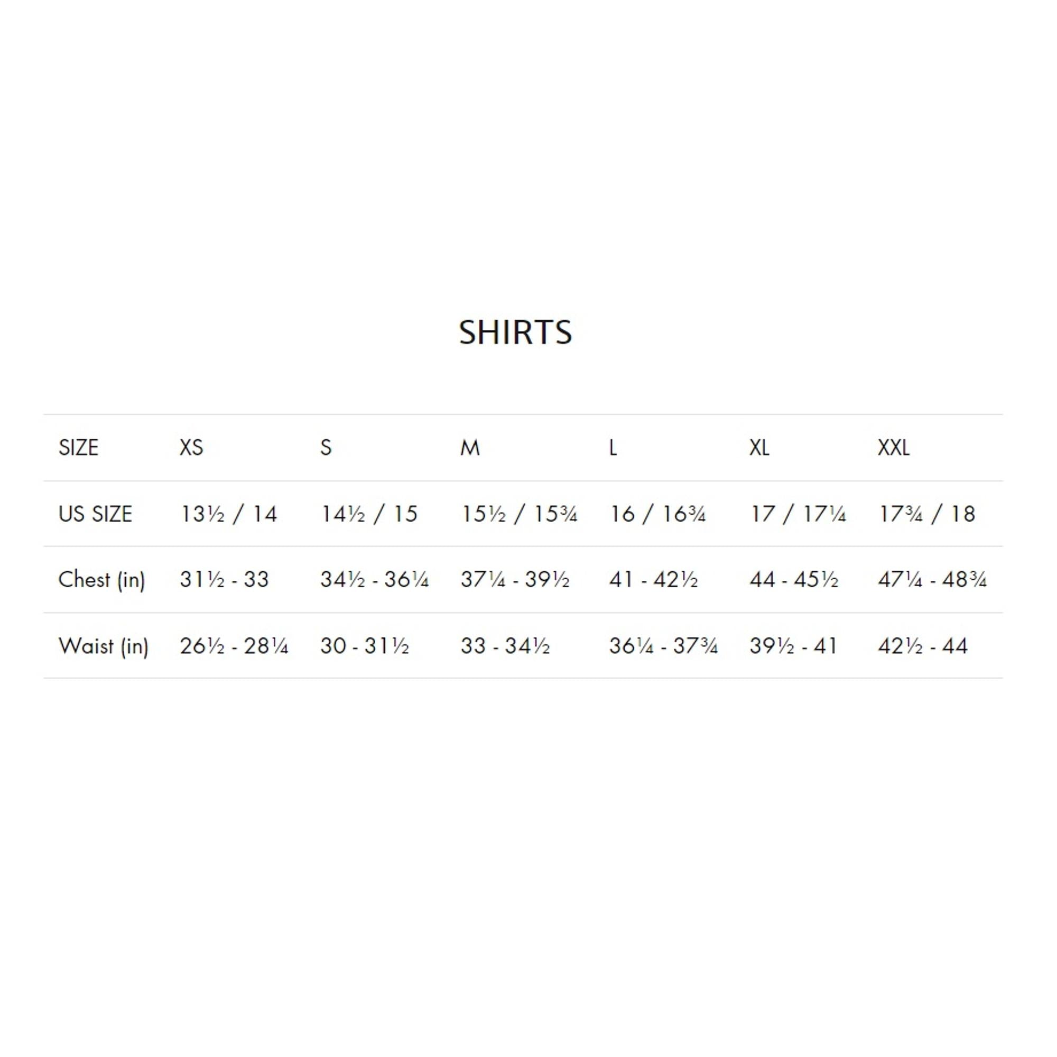The width and height of the screenshot is (1057, 1057).
Task: Click the 26½ - 28¼ waist measurement
Action: 234,646
